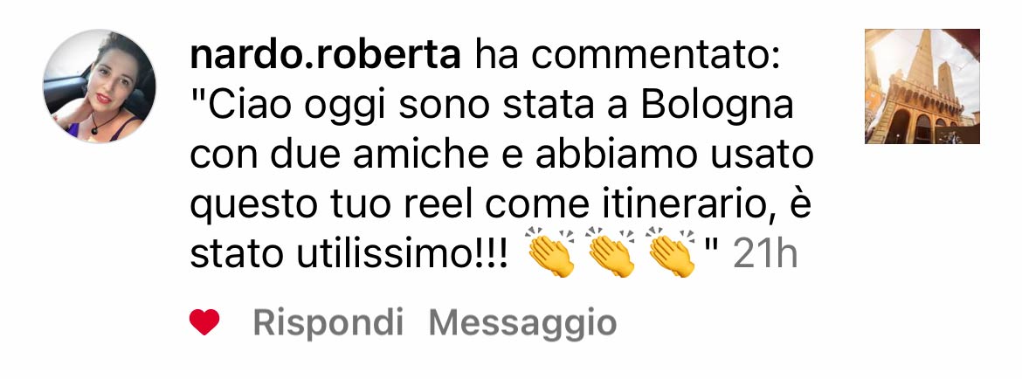Click the middle clapping hands emoji
This screenshot has width=1022, height=379.
click(611, 252)
